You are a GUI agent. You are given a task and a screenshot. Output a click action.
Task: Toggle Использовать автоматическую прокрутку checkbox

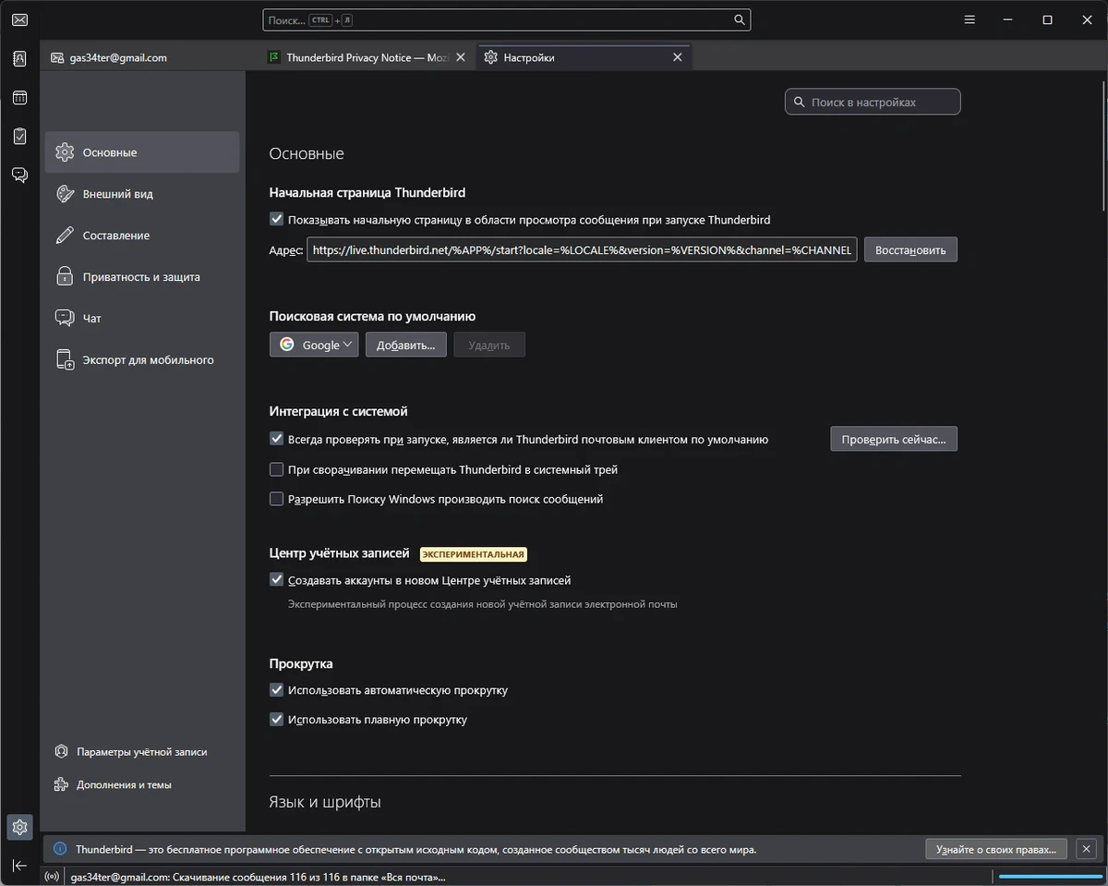click(276, 690)
